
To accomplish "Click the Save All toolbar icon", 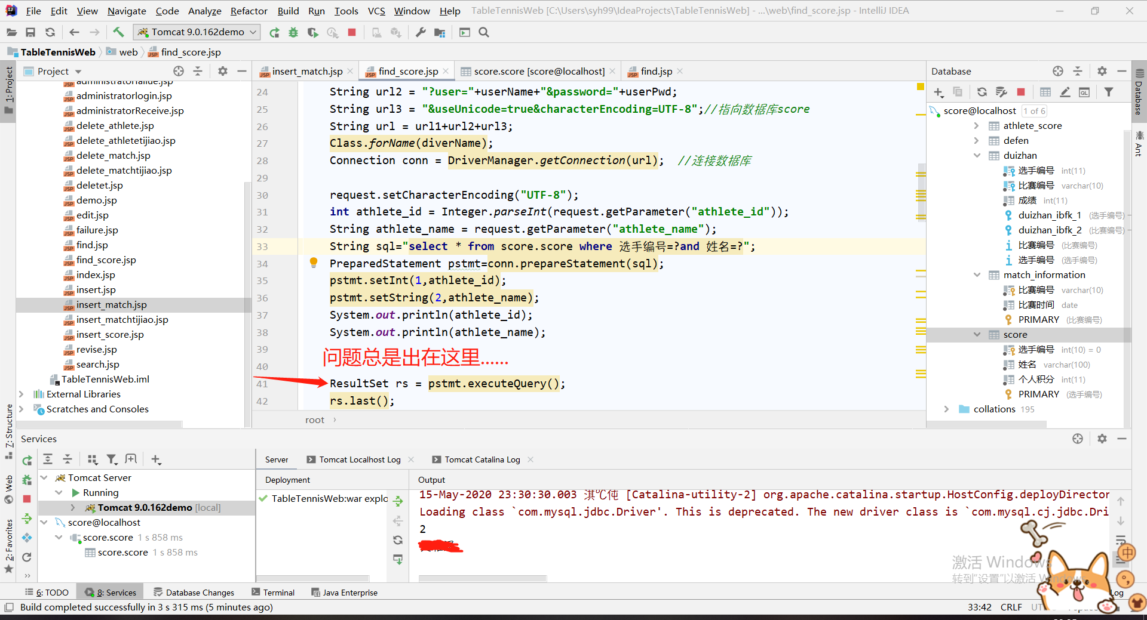I will tap(30, 32).
